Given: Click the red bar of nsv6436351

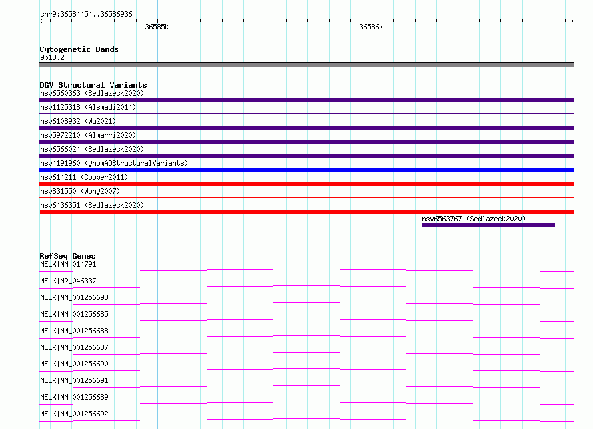Looking at the screenshot, I should click(306, 212).
